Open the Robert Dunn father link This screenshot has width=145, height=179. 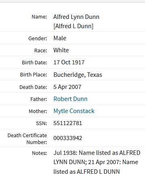70,99
